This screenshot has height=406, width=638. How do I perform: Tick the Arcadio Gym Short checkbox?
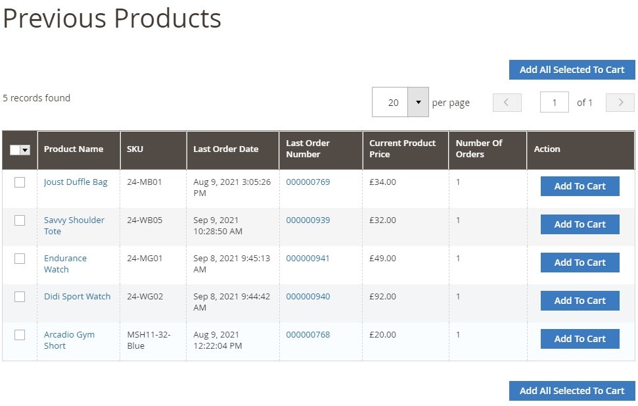coord(20,335)
